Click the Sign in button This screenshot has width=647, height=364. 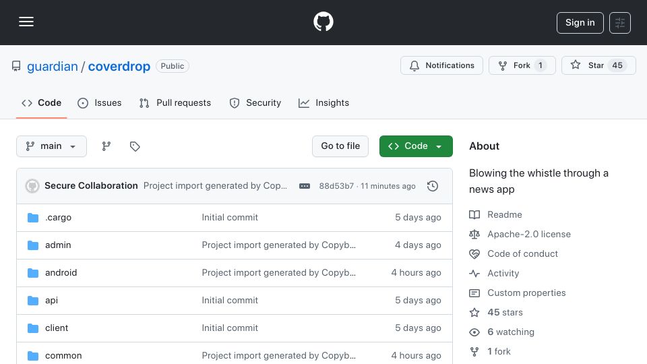tap(580, 23)
